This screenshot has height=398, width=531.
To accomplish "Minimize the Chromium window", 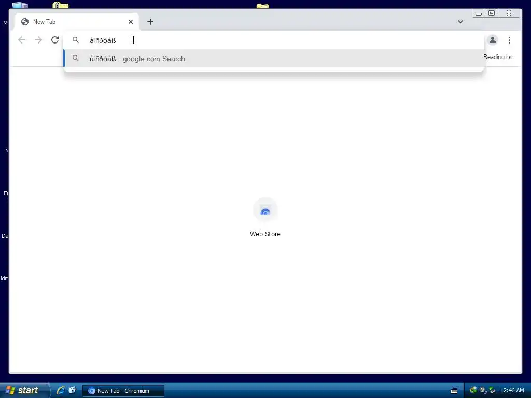I will (x=479, y=13).
